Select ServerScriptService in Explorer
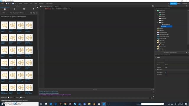Image resolution: width=189 pixels, height=106 pixels. [x=164, y=36]
